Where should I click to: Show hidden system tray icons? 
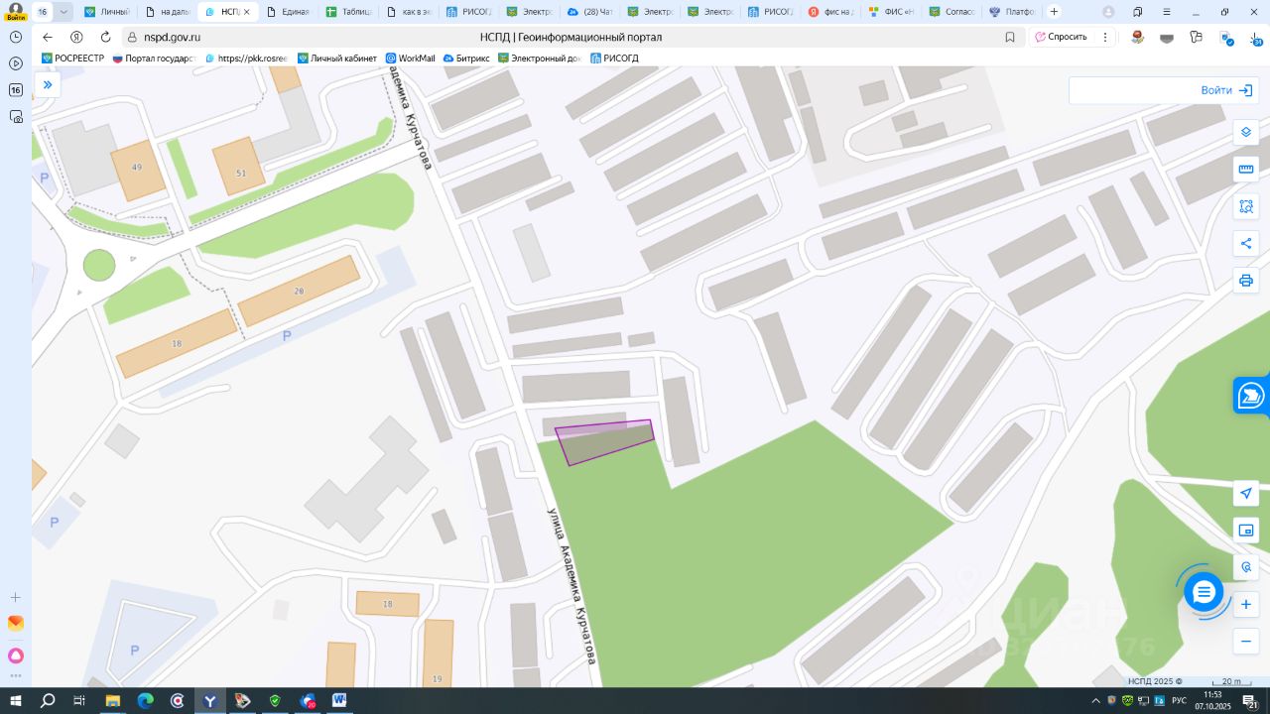(1096, 701)
